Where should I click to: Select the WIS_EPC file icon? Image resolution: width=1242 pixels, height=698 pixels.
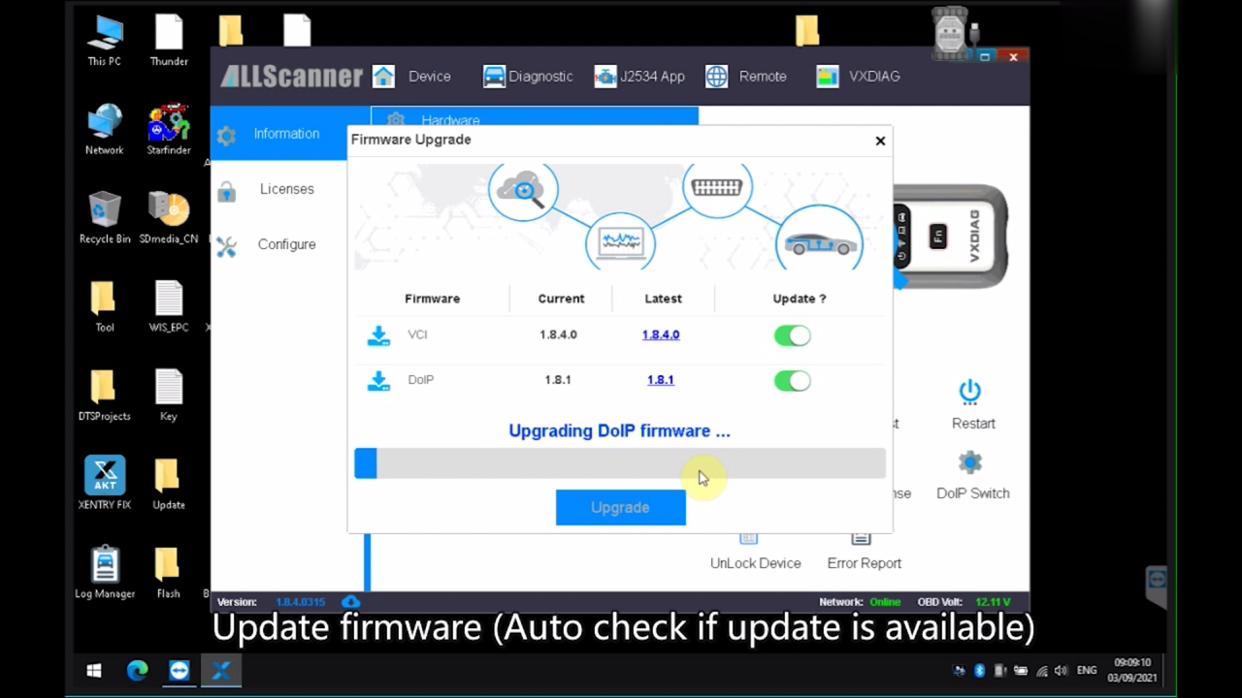coord(169,307)
